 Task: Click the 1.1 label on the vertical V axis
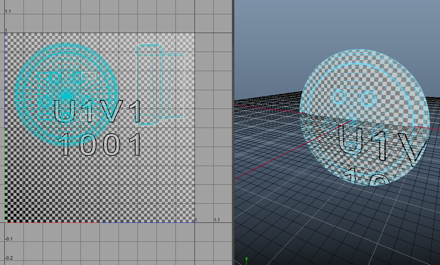(8, 11)
